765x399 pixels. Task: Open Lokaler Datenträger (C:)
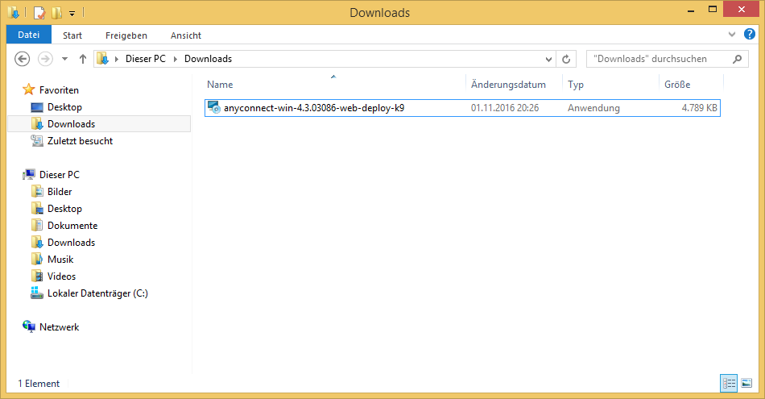pyautogui.click(x=97, y=293)
